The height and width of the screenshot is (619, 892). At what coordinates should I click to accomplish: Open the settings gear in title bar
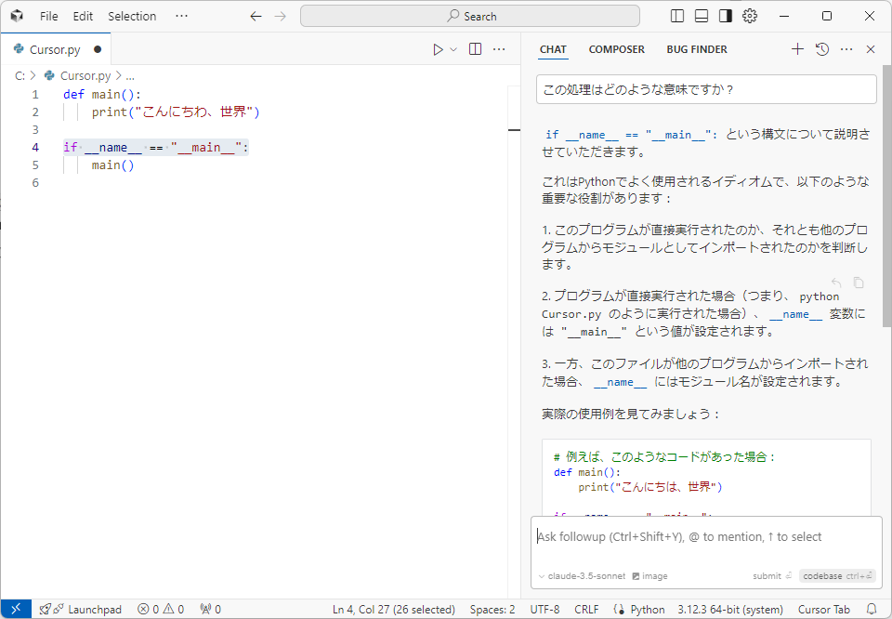[750, 16]
